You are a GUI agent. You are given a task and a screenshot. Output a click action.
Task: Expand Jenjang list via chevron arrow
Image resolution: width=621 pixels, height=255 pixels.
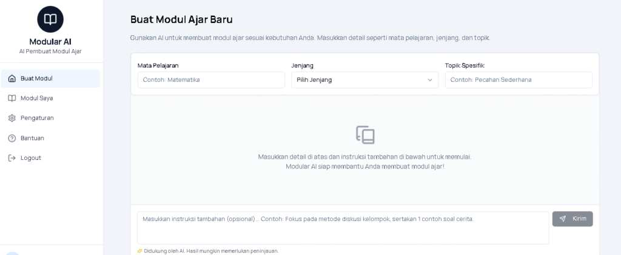[x=430, y=80]
